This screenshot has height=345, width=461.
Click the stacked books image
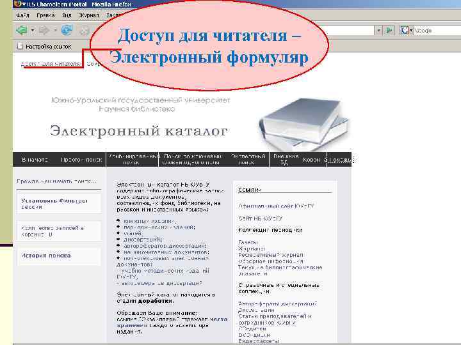[x=303, y=124]
